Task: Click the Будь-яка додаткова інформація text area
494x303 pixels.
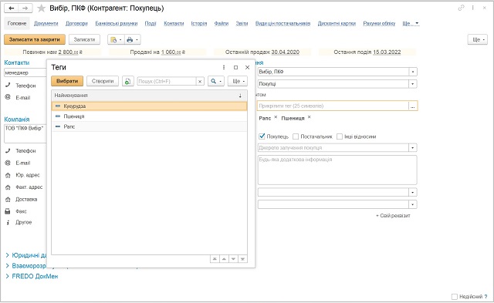Action: (x=337, y=170)
